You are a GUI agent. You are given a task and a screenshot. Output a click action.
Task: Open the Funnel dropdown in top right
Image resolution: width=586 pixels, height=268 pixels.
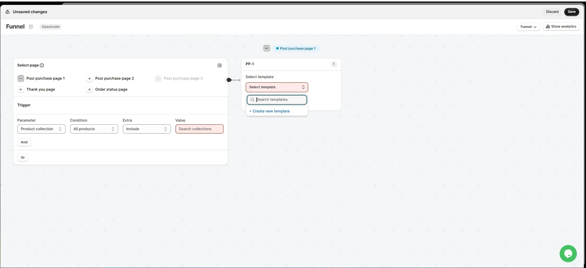528,27
